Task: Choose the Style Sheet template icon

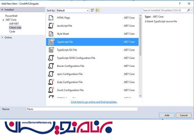Action: [51, 34]
